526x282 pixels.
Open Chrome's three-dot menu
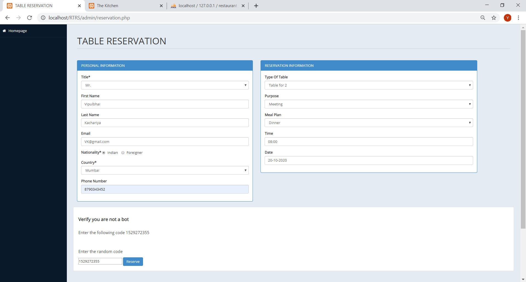pyautogui.click(x=519, y=18)
